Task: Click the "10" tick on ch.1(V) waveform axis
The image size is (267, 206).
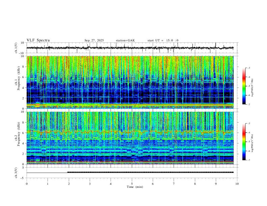Action: point(23,43)
